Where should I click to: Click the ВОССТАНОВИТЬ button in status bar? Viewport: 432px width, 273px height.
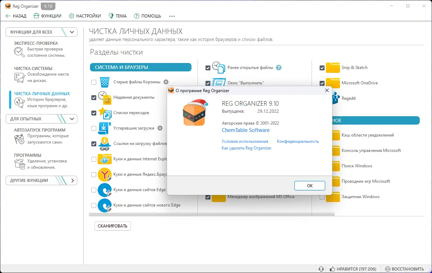click(404, 269)
